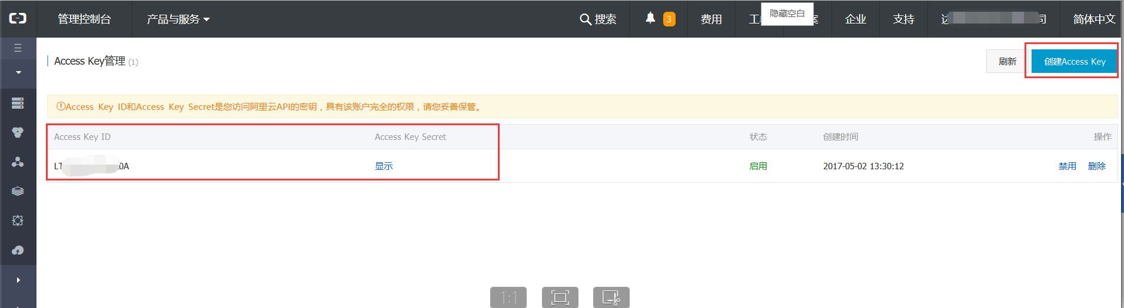
Task: Open the 企业 menu
Action: 856,19
